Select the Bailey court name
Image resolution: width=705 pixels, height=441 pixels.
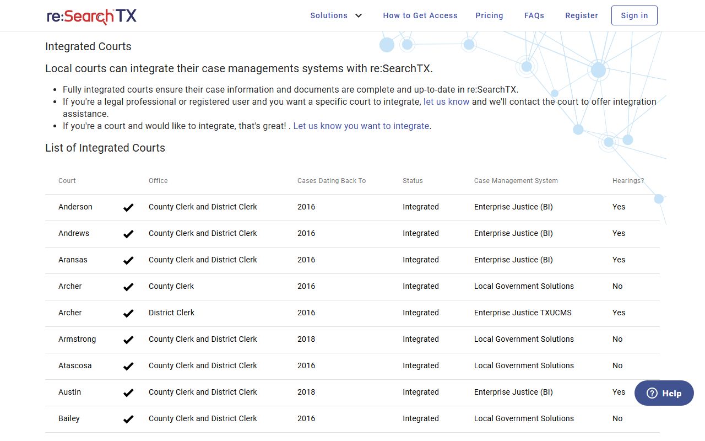point(69,418)
